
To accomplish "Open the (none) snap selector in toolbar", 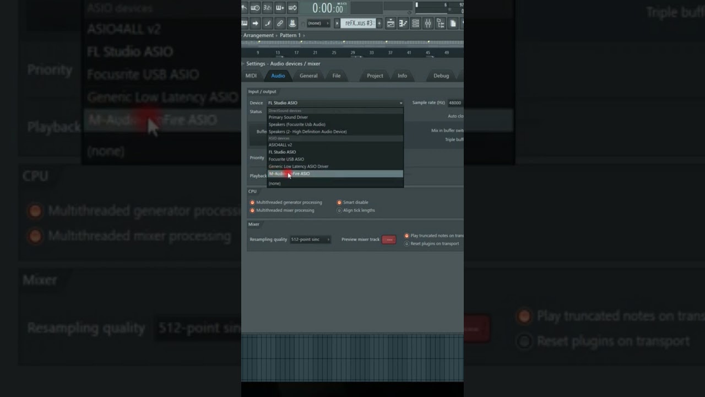I will (318, 23).
